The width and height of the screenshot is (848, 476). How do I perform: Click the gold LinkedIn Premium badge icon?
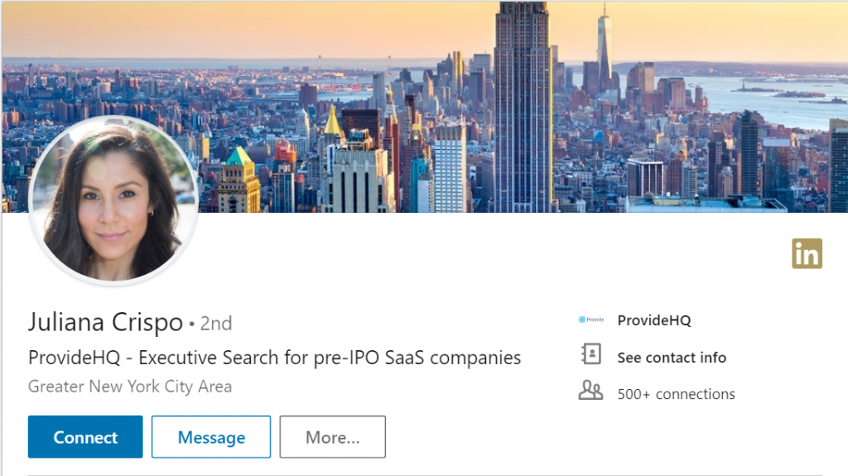(807, 253)
